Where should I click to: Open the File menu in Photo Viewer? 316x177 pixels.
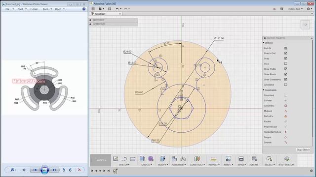pos(9,9)
